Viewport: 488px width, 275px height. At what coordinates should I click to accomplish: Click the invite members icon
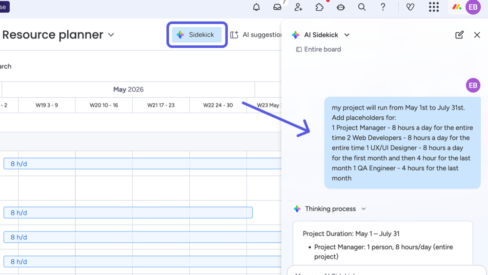[298, 7]
